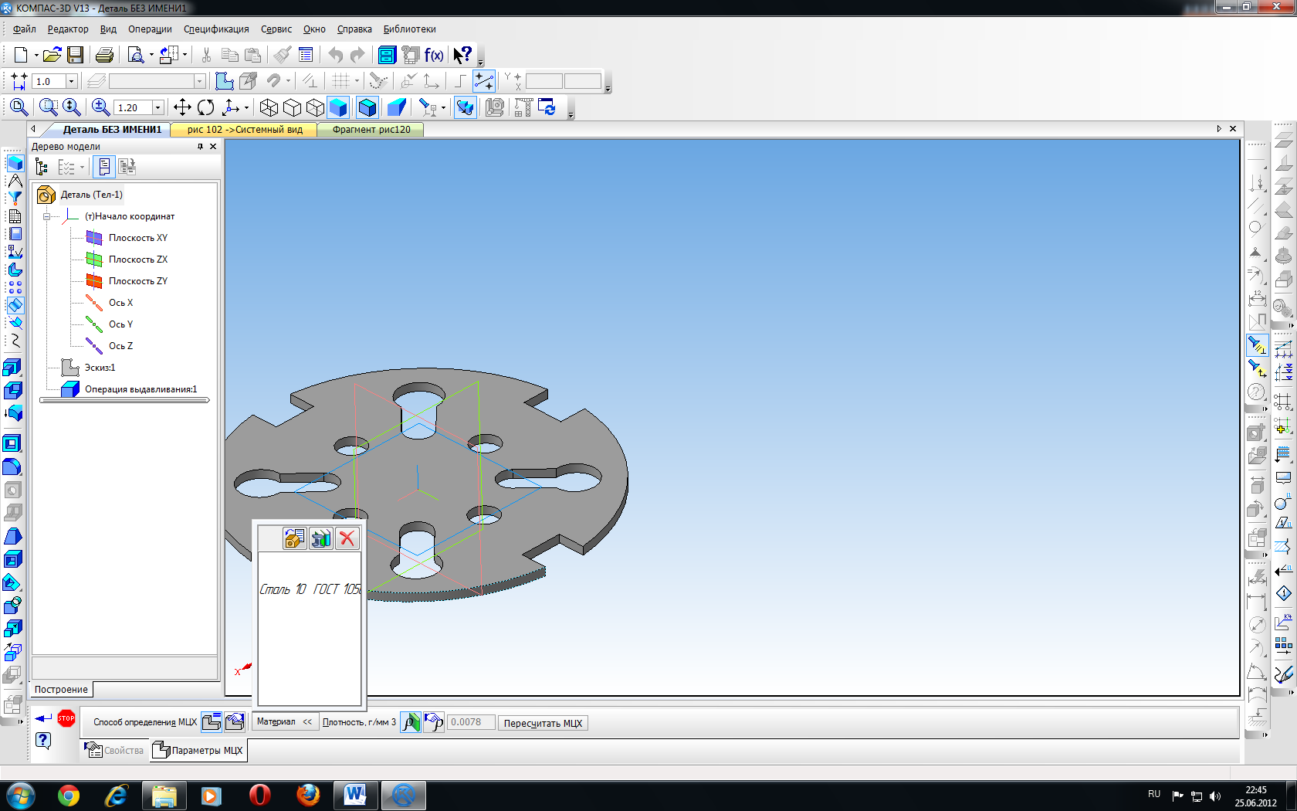Select the Rotate view tool

(205, 107)
